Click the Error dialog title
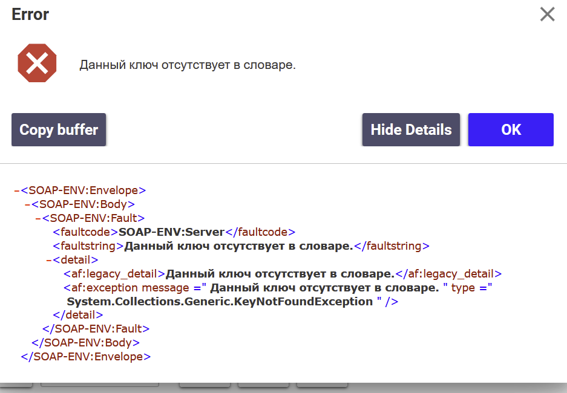Image resolution: width=567 pixels, height=393 pixels. coord(30,15)
